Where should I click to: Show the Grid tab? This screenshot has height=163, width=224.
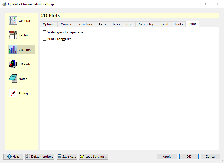click(129, 24)
